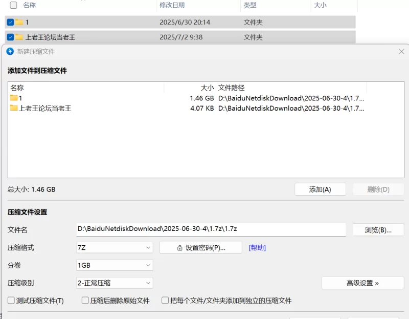Click 上老王论坛当老王 name in archive list
The width and height of the screenshot is (409, 319).
point(45,108)
